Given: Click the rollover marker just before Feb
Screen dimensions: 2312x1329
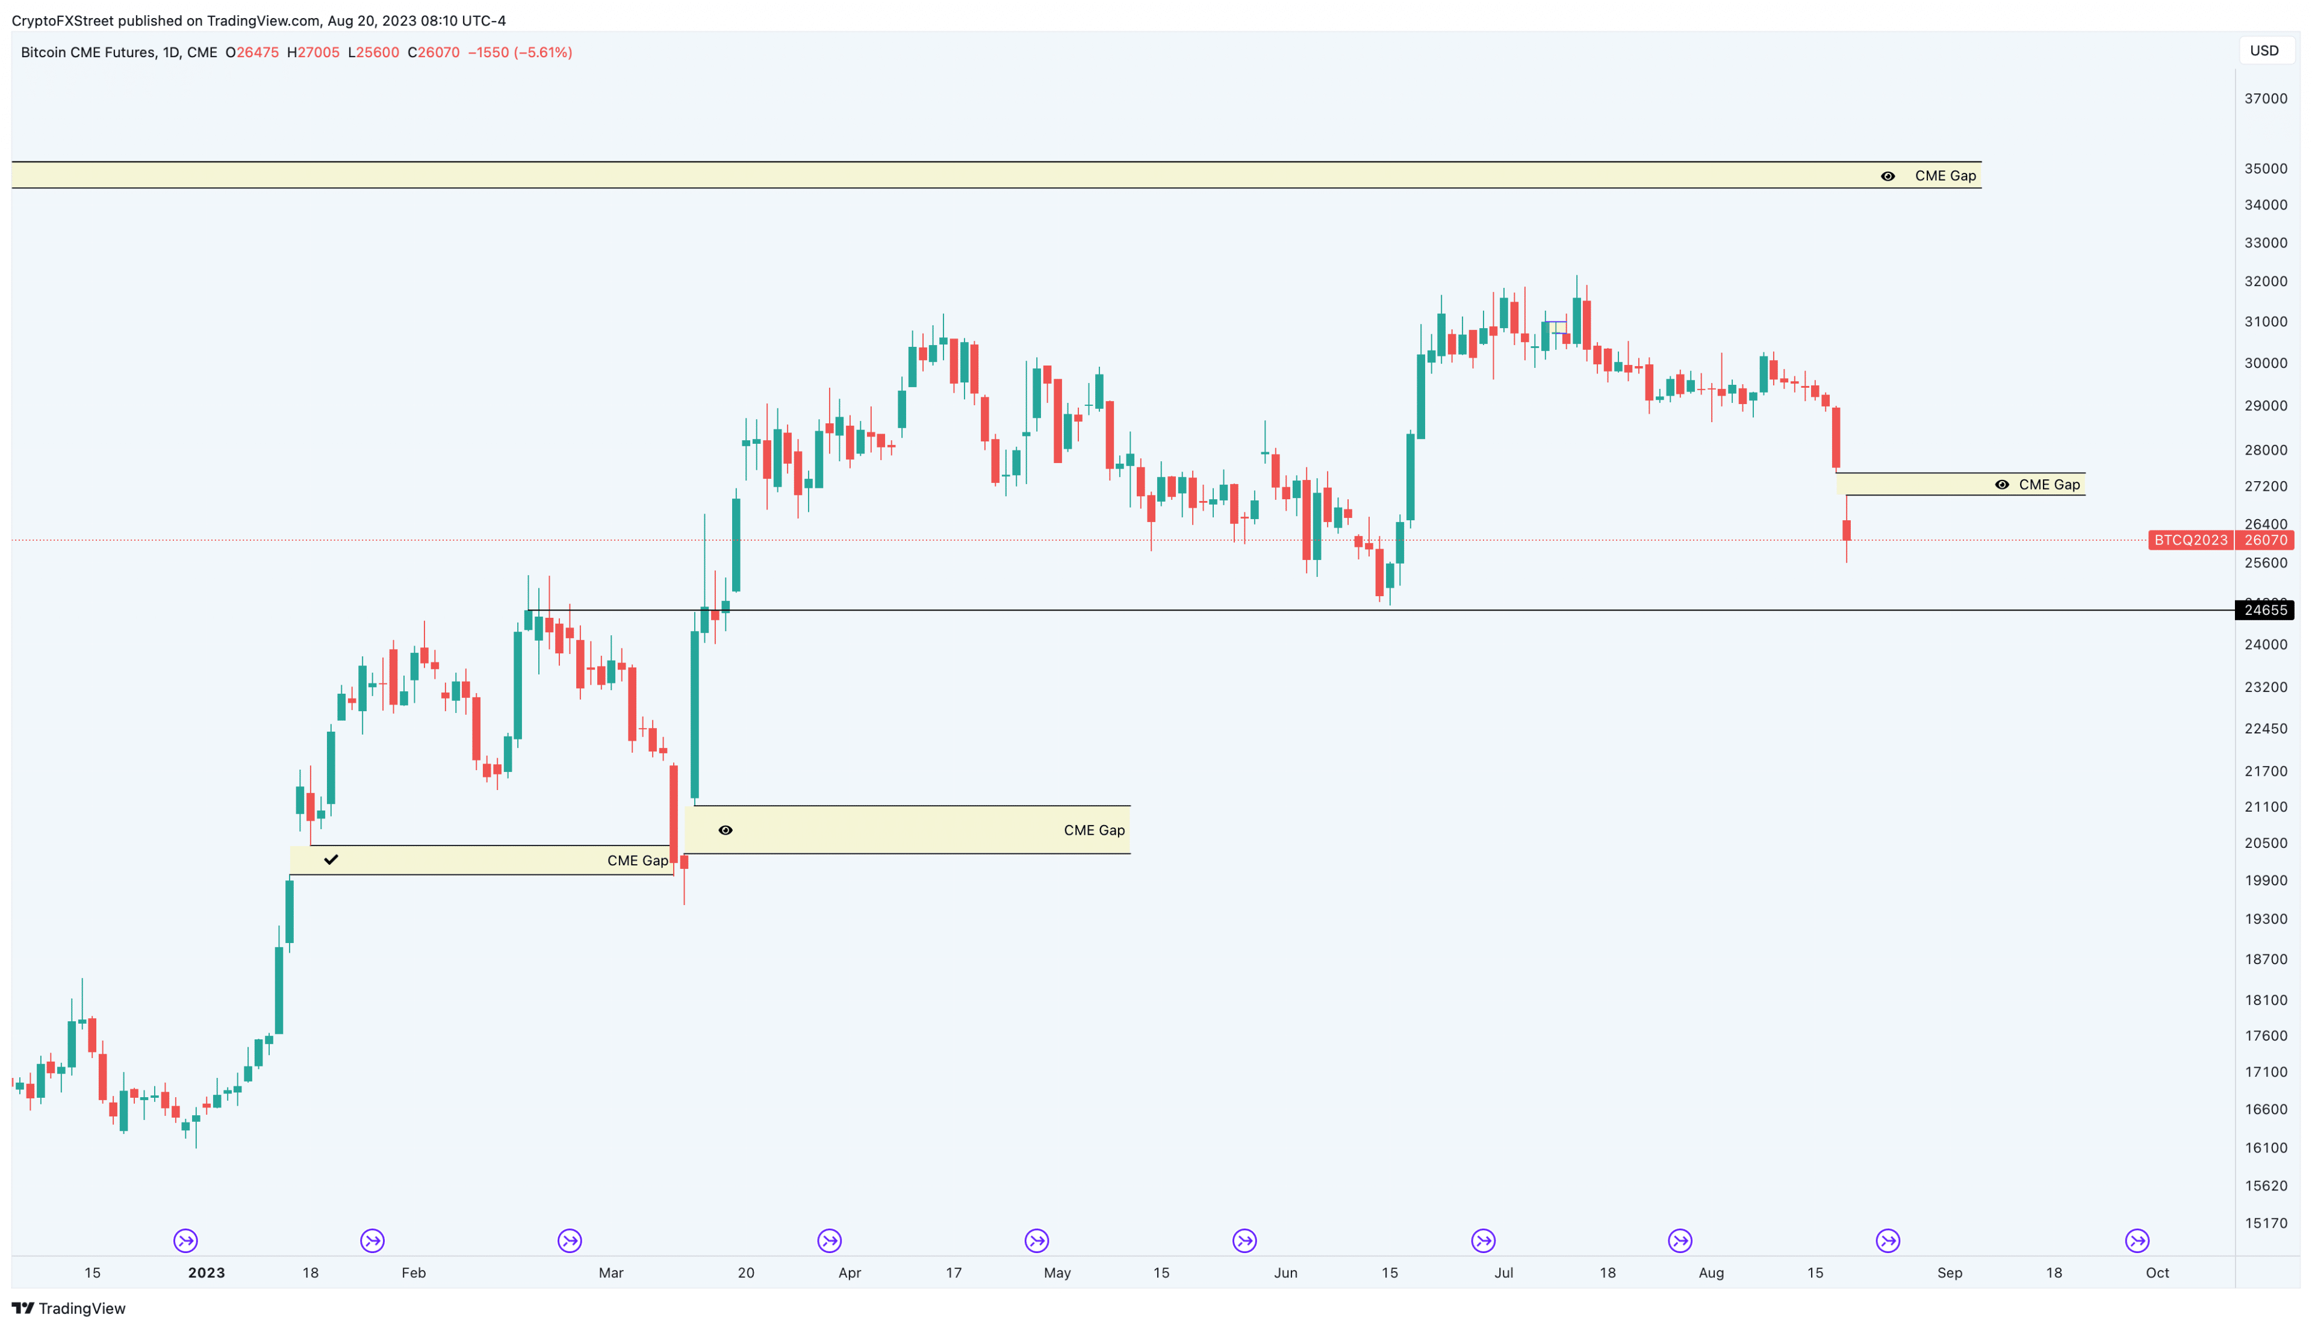Looking at the screenshot, I should pos(372,1240).
